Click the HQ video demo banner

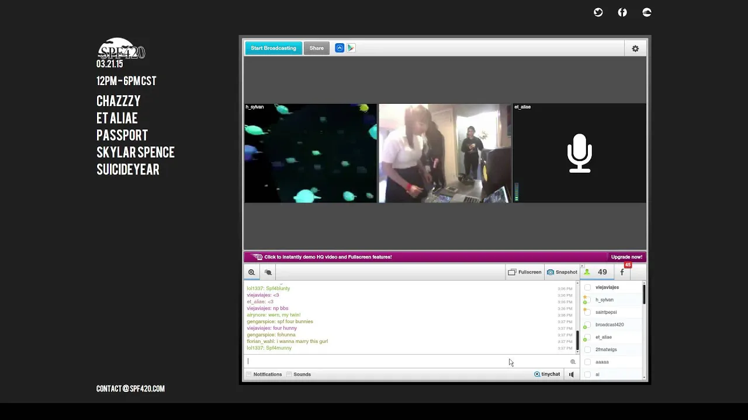(426, 257)
